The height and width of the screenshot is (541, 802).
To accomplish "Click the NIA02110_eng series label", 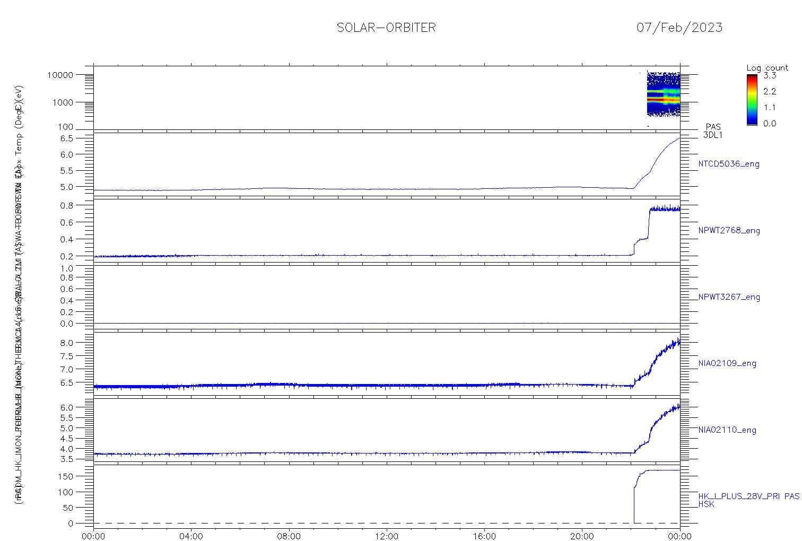I will 727,430.
